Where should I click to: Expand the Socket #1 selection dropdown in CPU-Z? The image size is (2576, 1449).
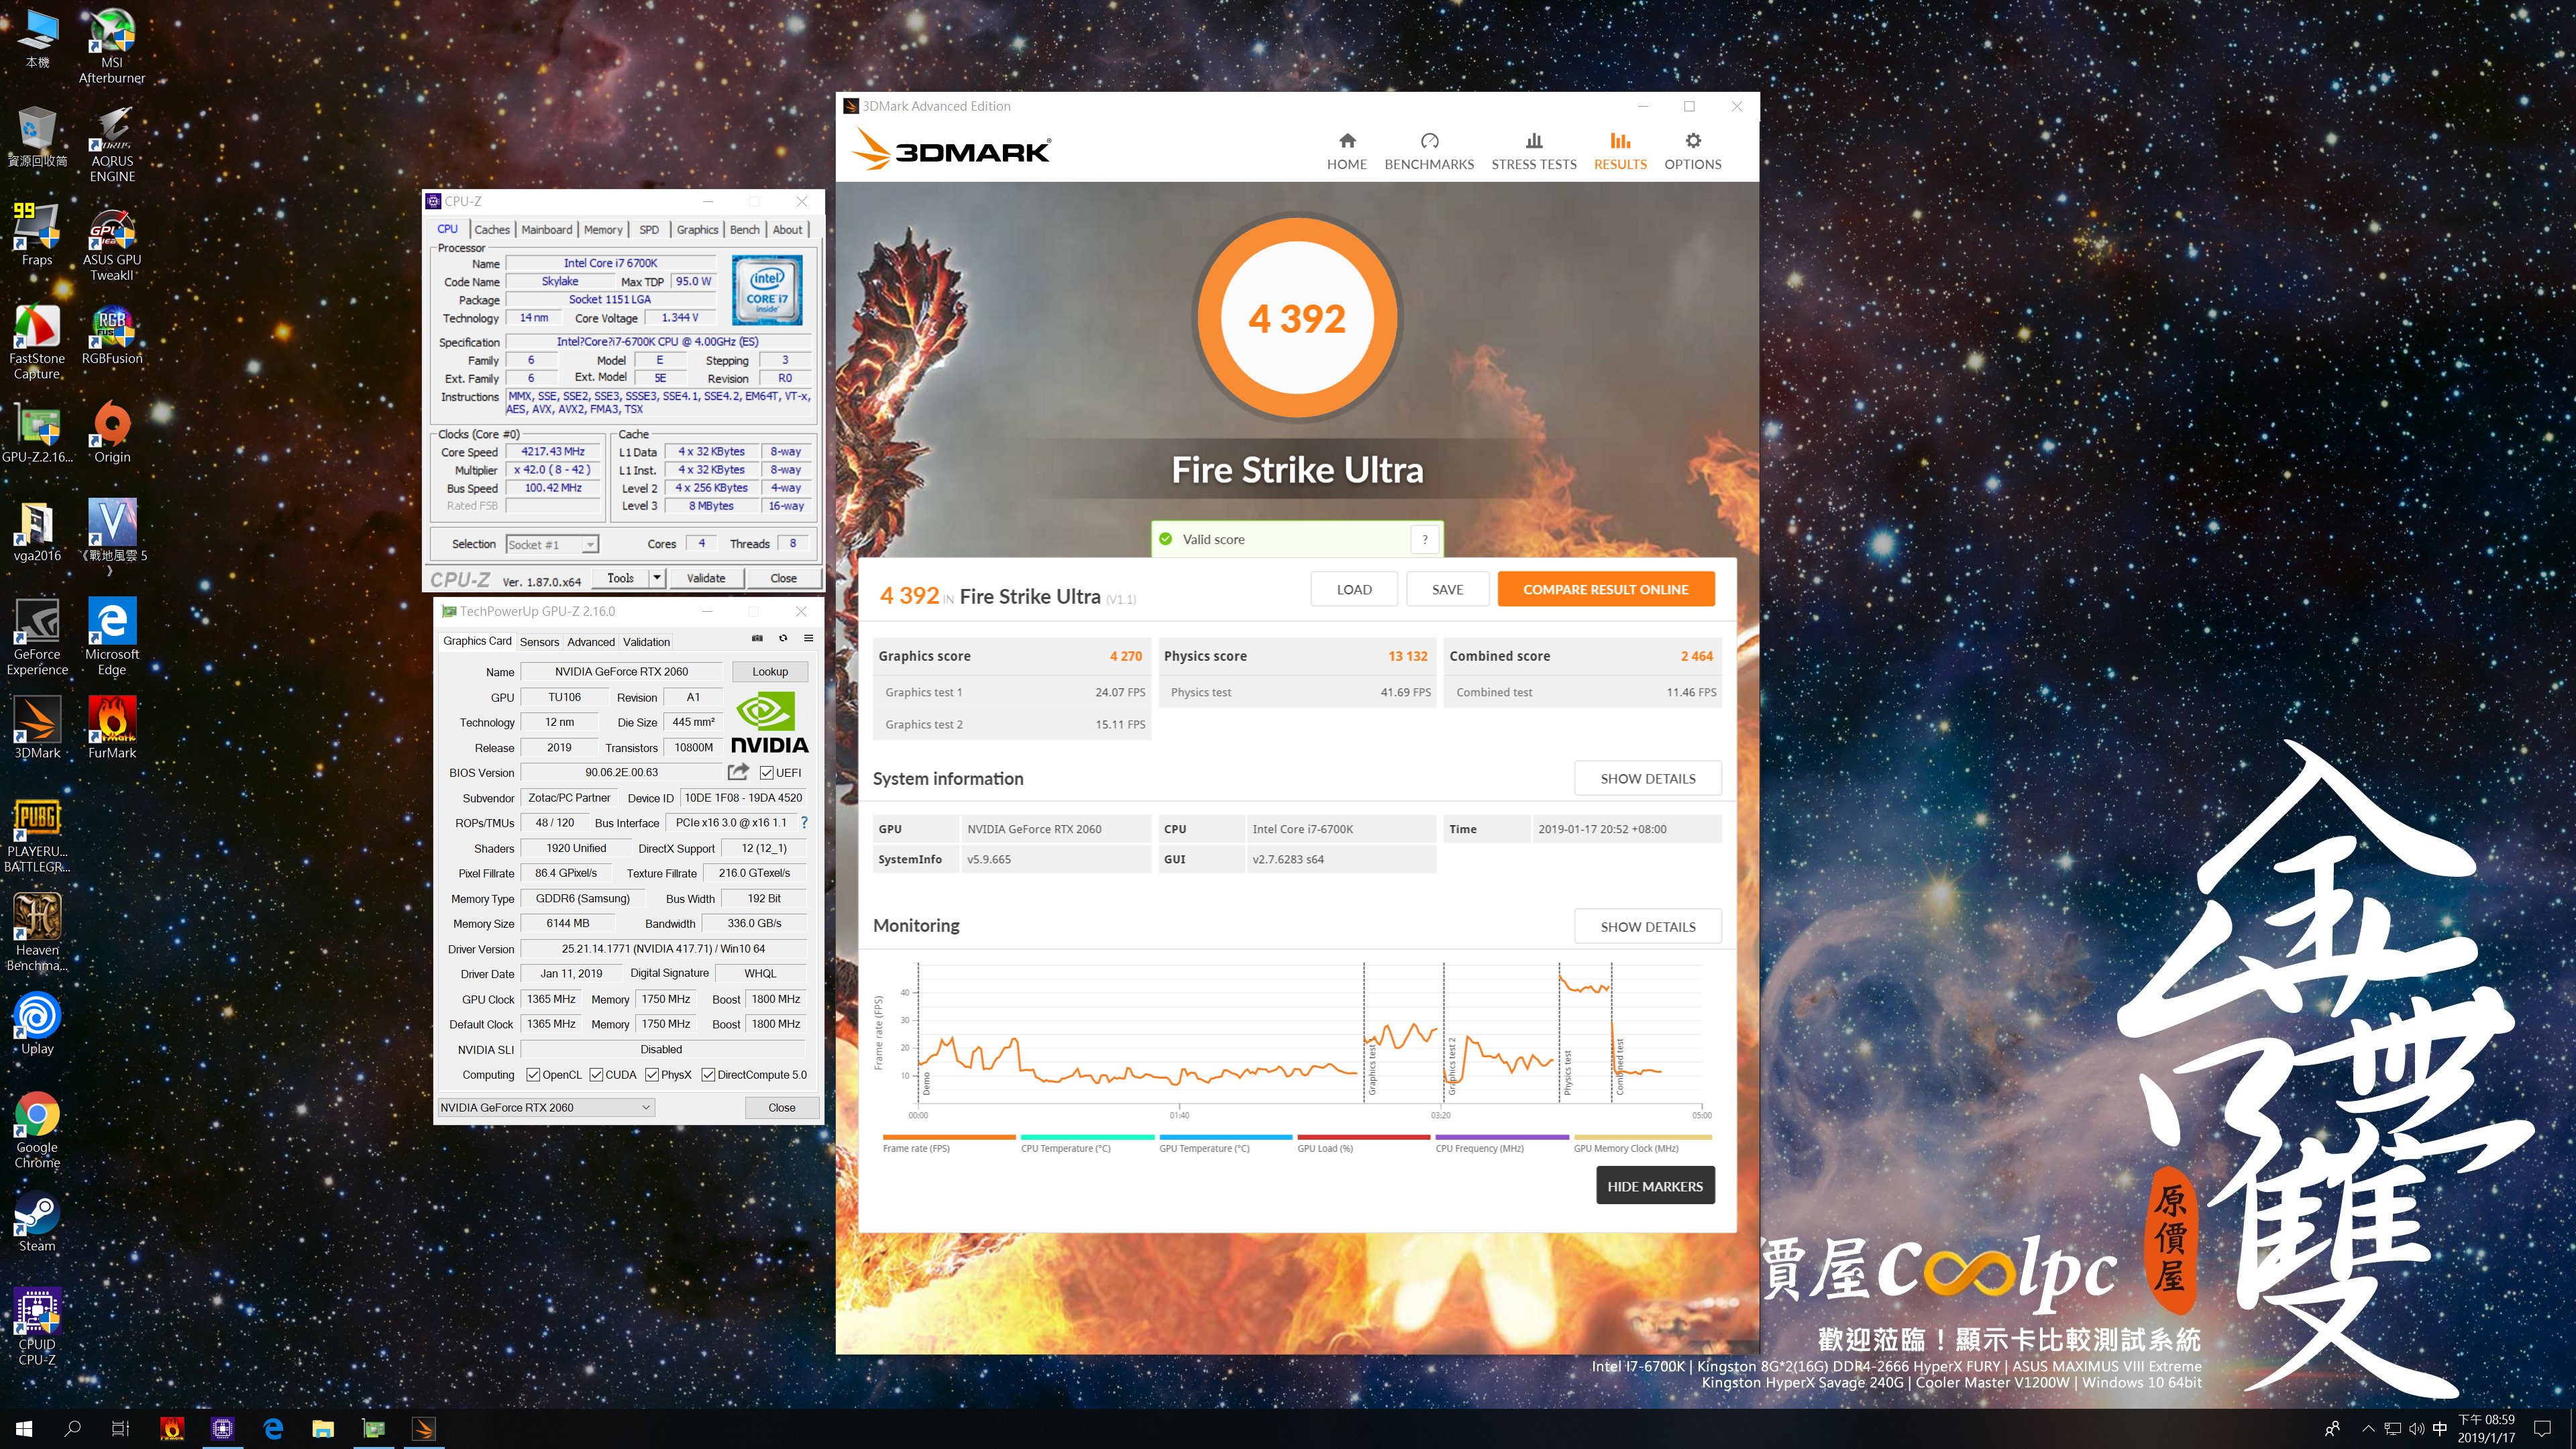pos(590,544)
